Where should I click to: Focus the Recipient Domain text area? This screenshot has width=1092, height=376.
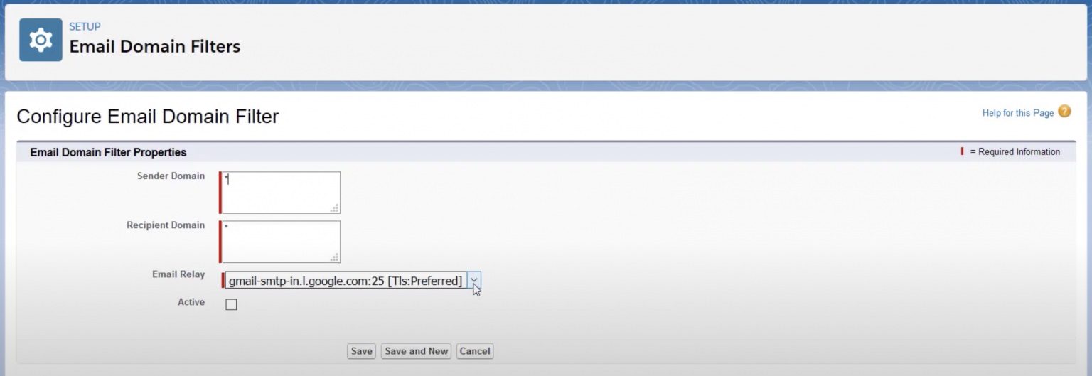click(x=282, y=242)
